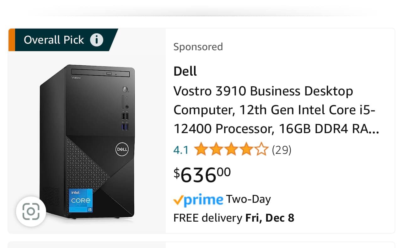Select the Overall Pick badge
Screen dimensions: 403x248
pos(63,40)
